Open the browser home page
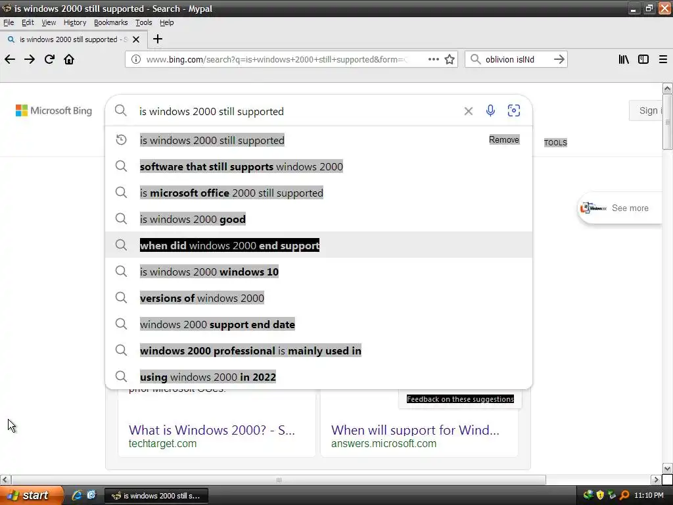Image resolution: width=673 pixels, height=505 pixels. coord(69,59)
